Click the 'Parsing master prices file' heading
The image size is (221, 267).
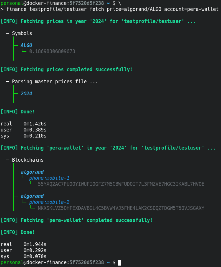[x=55, y=82]
